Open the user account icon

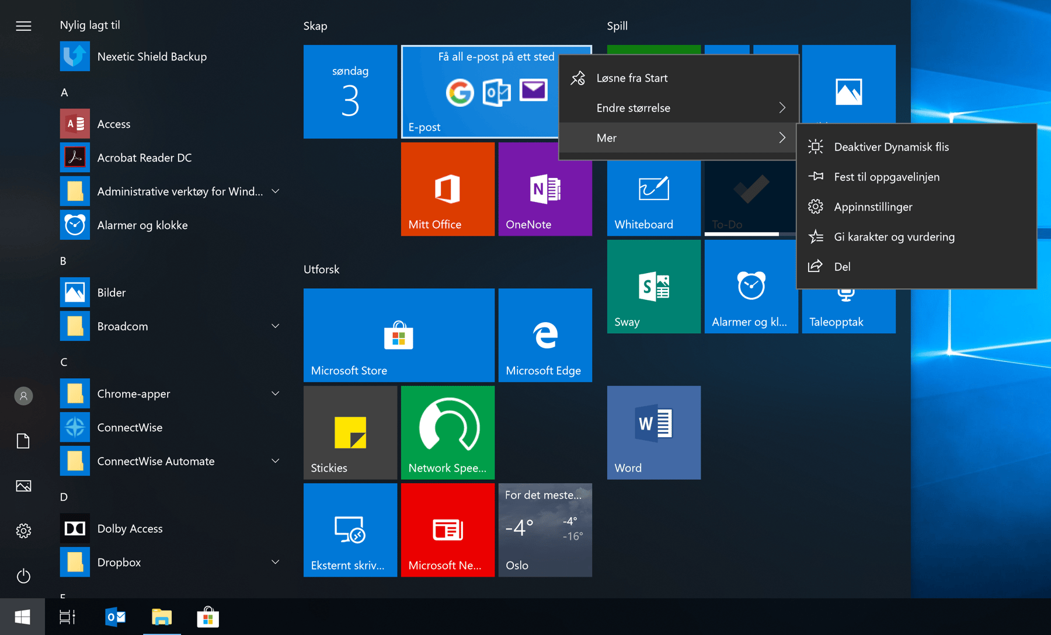23,396
